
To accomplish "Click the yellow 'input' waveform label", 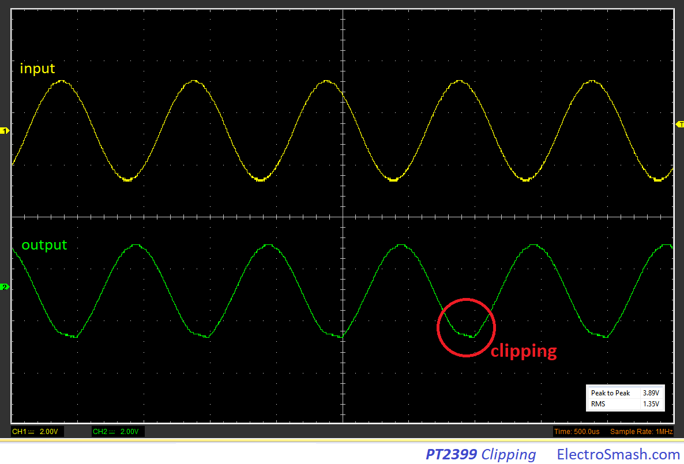I will click(37, 69).
